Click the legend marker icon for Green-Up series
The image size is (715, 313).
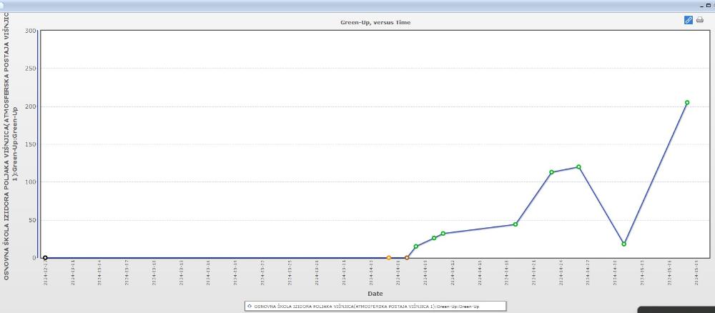pyautogui.click(x=249, y=305)
